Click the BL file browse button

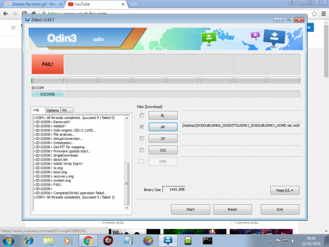[163, 115]
